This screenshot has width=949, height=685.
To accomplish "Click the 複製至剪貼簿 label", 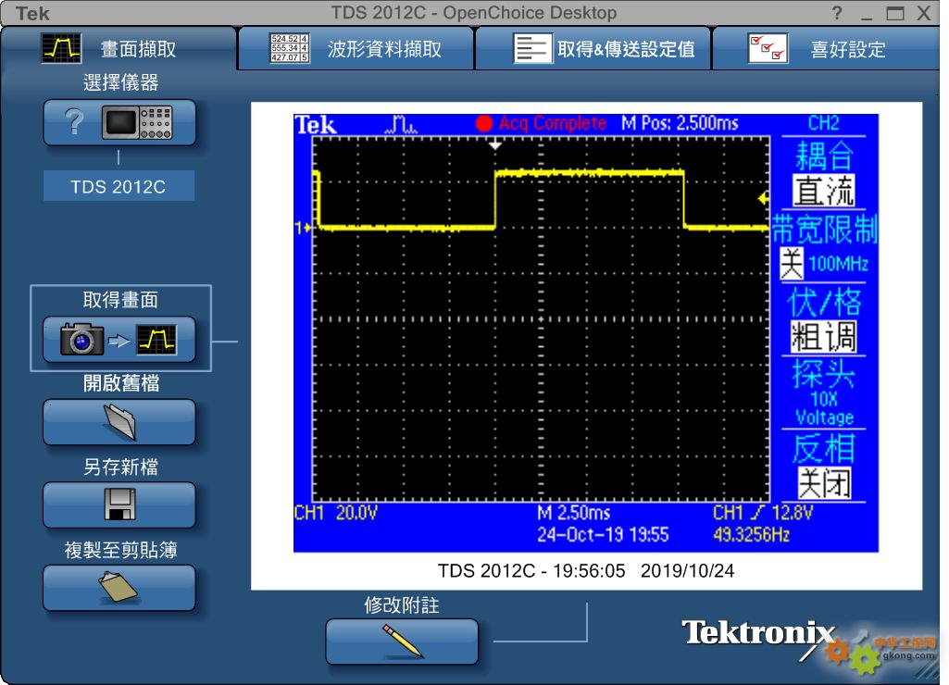I will 120,550.
